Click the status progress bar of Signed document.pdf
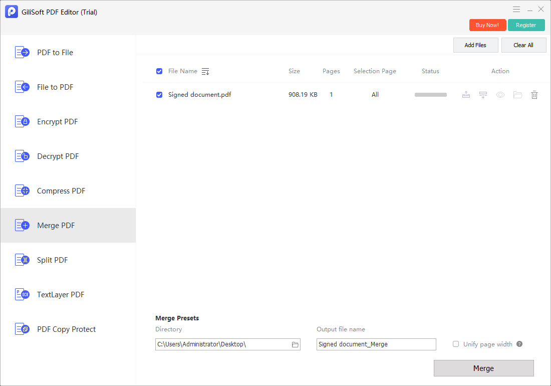The height and width of the screenshot is (386, 551). tap(430, 95)
